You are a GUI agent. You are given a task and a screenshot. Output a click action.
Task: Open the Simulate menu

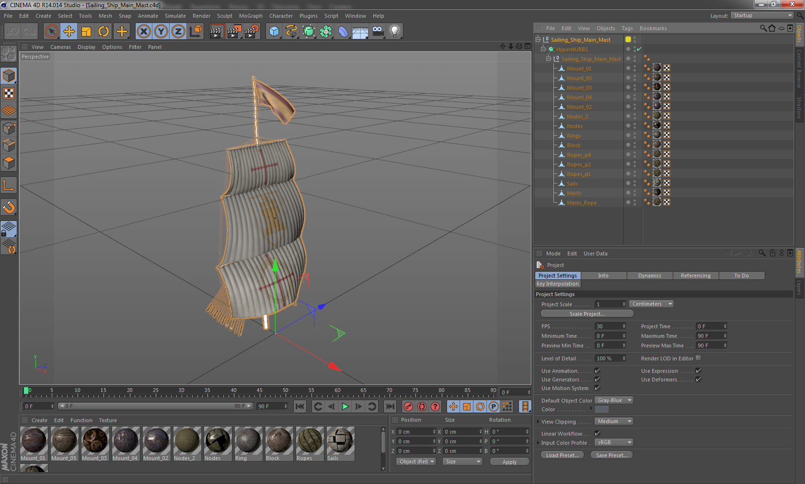[175, 16]
